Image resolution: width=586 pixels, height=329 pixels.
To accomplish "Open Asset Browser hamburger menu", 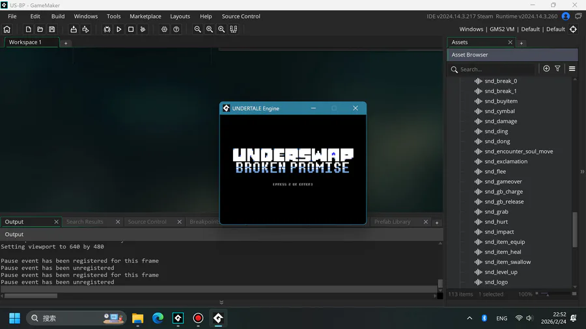I will pos(572,69).
